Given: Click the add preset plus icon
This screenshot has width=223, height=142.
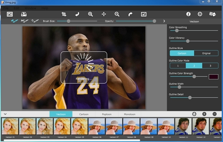Looking at the screenshot, I should click(204, 114).
